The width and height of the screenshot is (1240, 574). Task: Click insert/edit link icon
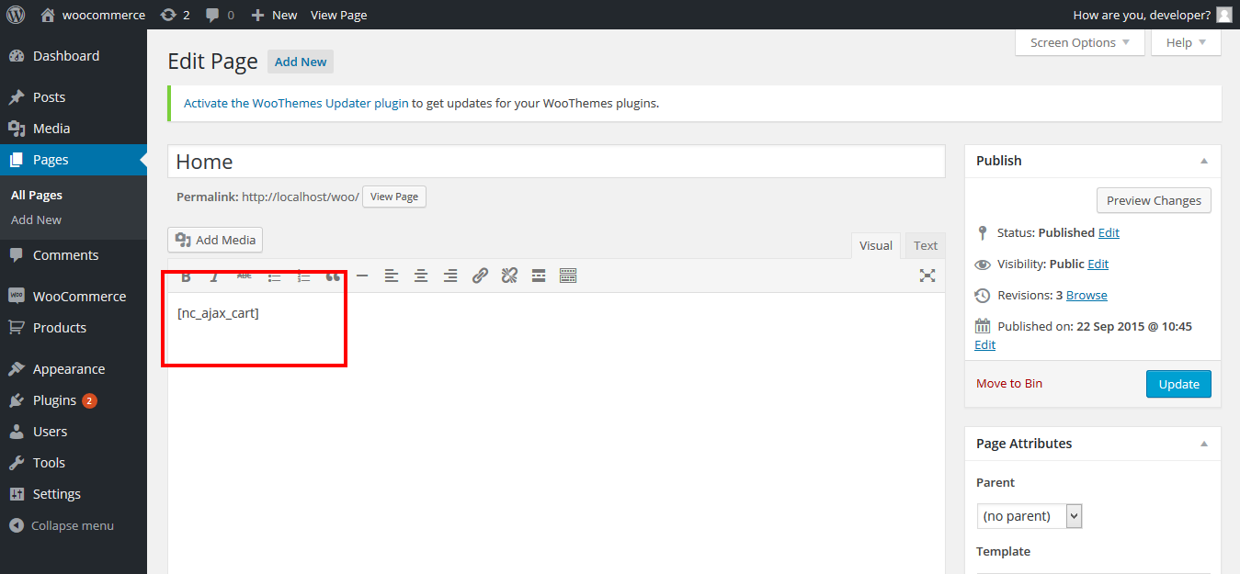coord(480,276)
